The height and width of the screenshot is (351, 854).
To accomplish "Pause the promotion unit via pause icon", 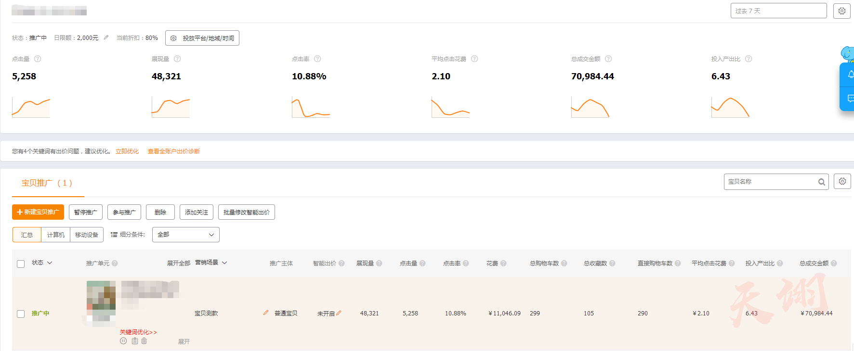I will pos(123,341).
